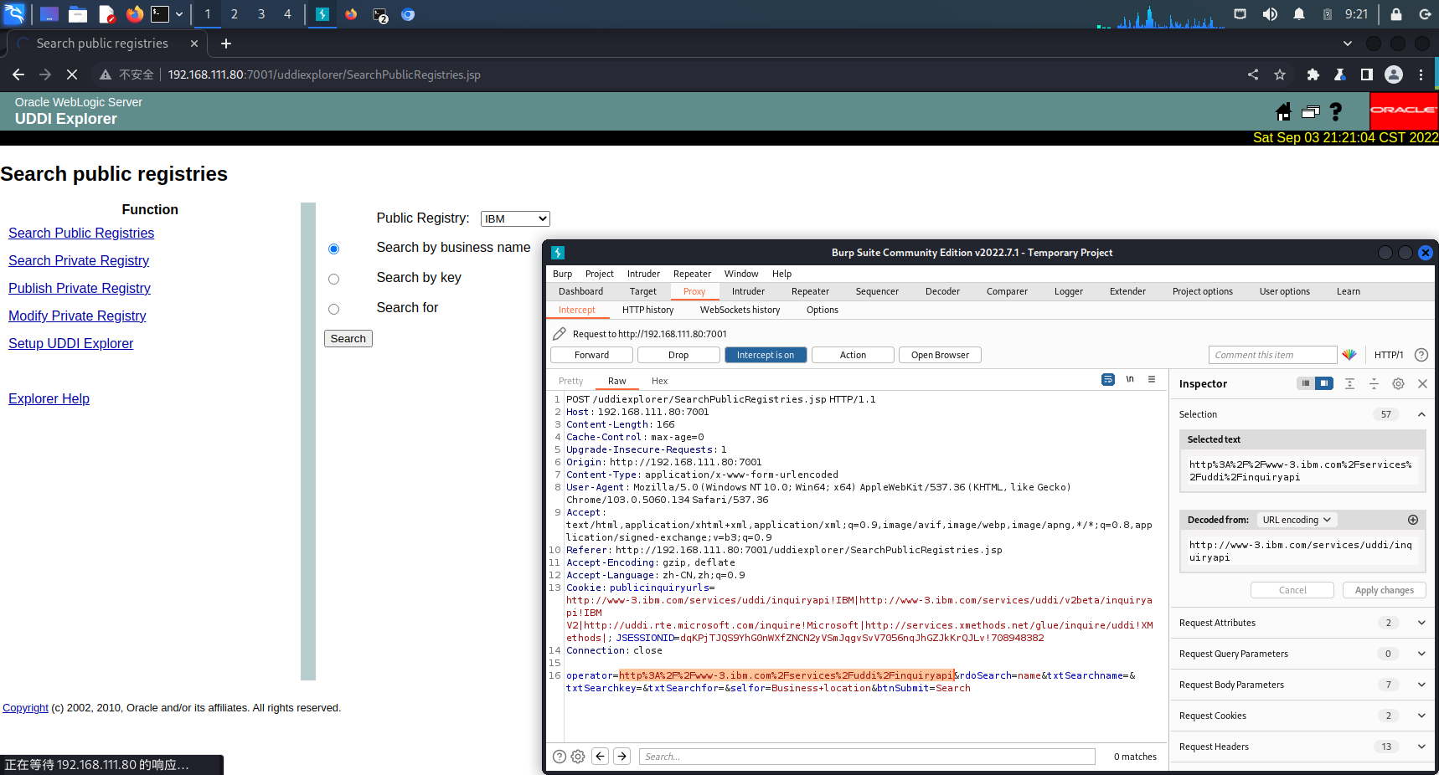The width and height of the screenshot is (1439, 775).
Task: Collapse all Inspector sections
Action: 1374,383
